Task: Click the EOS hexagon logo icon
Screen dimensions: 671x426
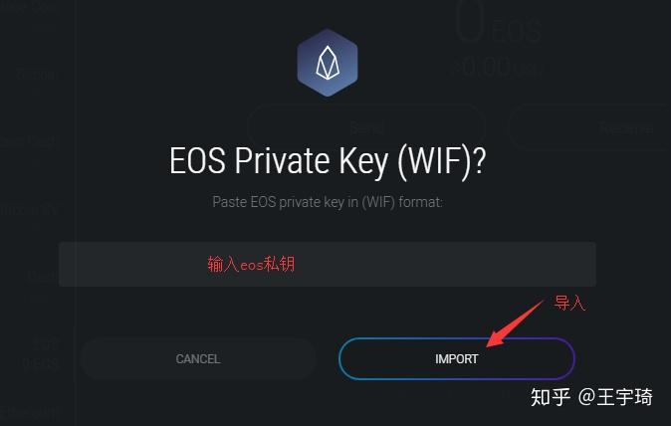Action: (328, 63)
